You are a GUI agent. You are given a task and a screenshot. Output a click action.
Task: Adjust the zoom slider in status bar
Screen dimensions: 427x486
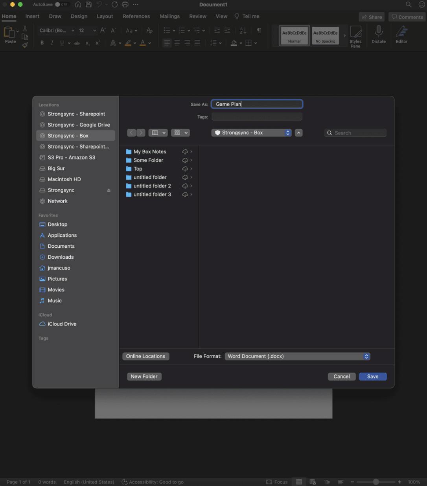[x=376, y=482]
